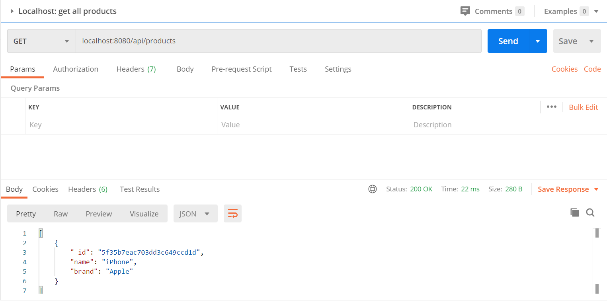Viewport: 607px width, 302px height.
Task: Open the GET method dropdown
Action: pos(41,41)
